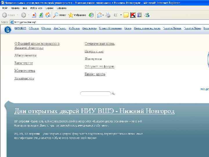This screenshot has height=157, width=209.
Task: Click the book research toolbar icon
Action: [139, 15]
